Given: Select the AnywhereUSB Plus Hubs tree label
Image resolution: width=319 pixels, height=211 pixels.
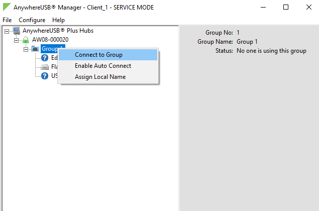Looking at the screenshot, I should click(58, 31).
